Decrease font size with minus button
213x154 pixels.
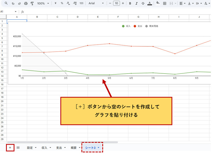110,3
